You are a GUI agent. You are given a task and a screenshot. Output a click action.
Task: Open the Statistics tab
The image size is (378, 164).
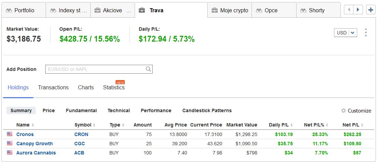pos(114,87)
